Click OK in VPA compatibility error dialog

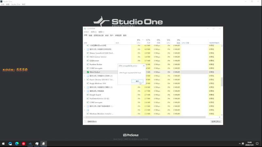pos(137,81)
